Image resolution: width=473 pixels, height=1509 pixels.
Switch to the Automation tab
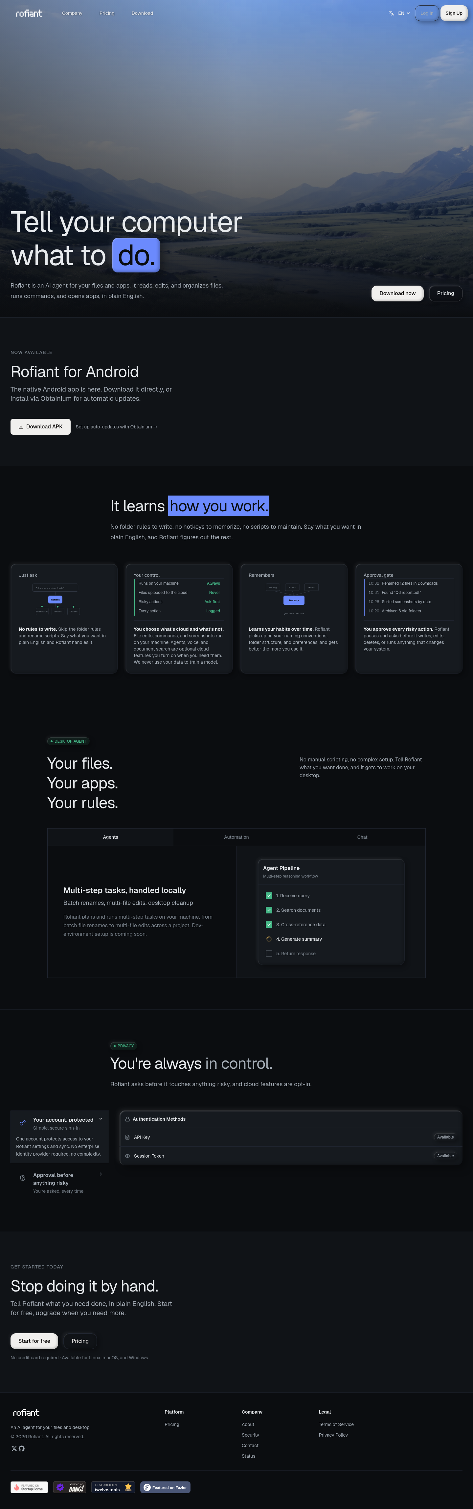point(236,837)
